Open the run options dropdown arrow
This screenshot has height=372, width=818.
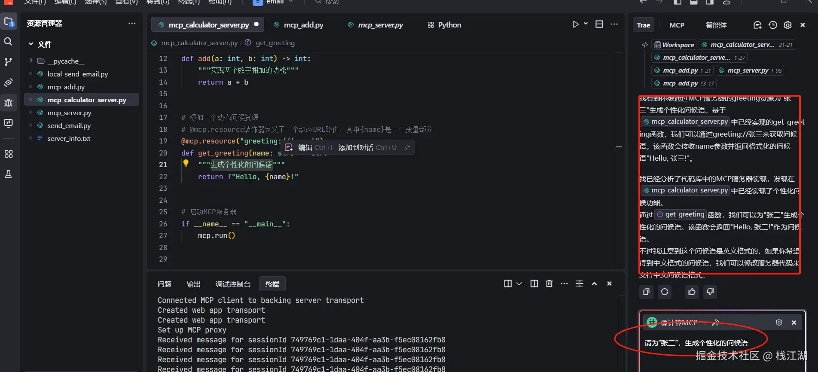586,24
